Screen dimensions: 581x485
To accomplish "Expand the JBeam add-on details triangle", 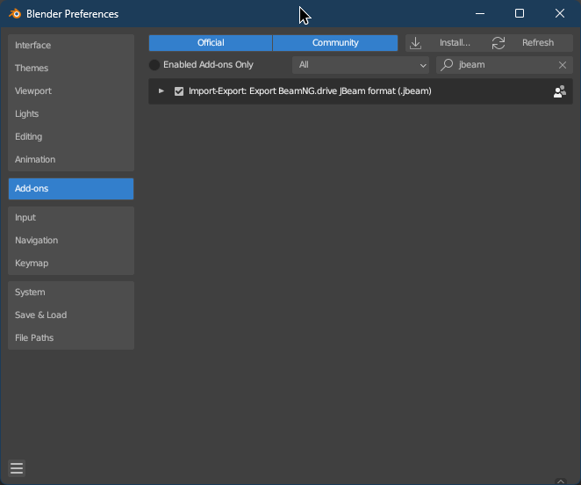I will click(x=161, y=90).
